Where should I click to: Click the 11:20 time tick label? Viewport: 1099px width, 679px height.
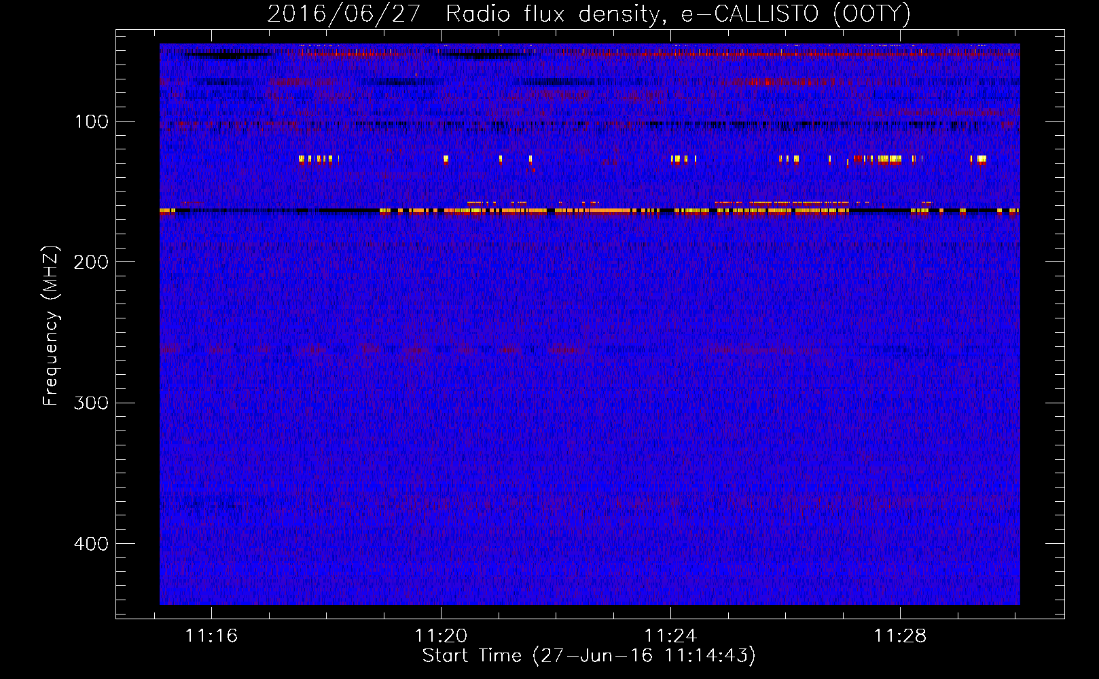(x=441, y=636)
